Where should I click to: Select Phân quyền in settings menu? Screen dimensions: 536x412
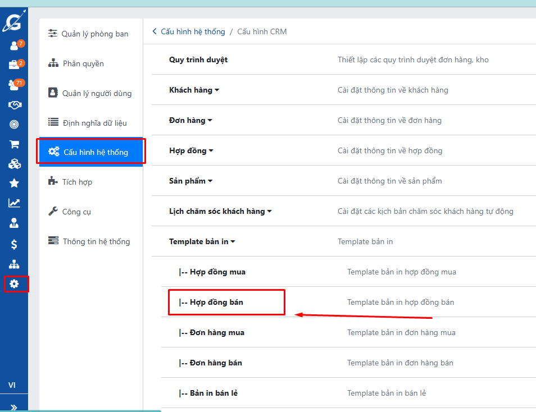coord(83,63)
